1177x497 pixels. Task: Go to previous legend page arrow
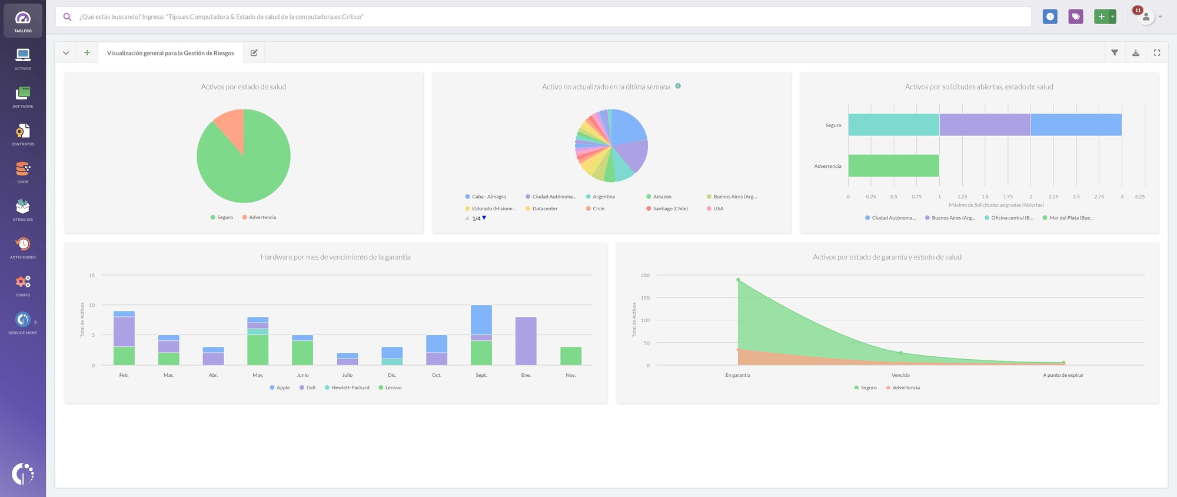[467, 218]
